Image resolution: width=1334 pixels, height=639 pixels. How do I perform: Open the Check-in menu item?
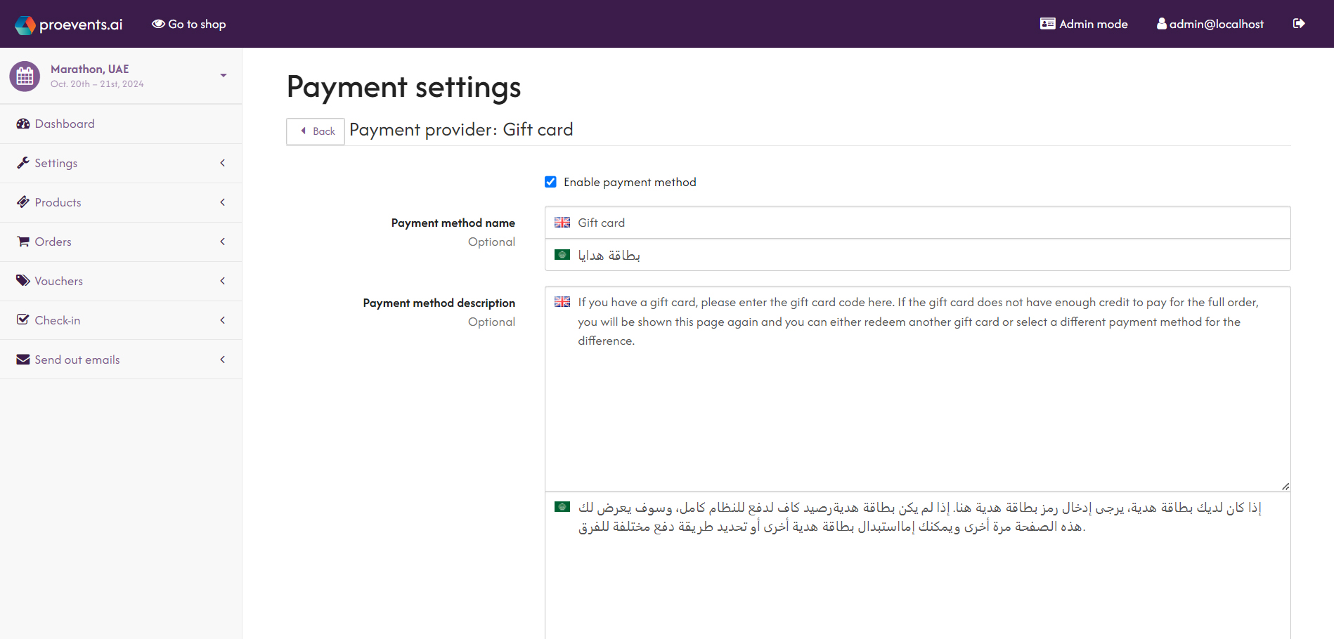click(x=56, y=319)
